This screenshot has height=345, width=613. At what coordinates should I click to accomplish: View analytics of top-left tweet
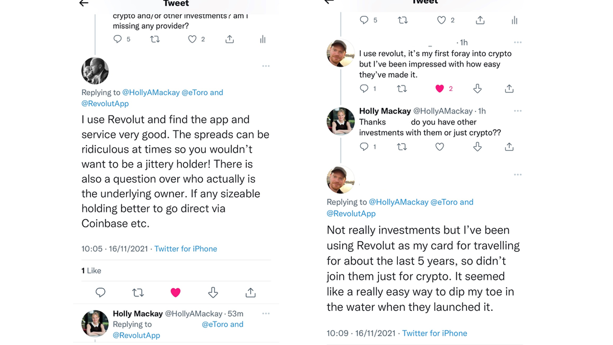click(x=263, y=39)
